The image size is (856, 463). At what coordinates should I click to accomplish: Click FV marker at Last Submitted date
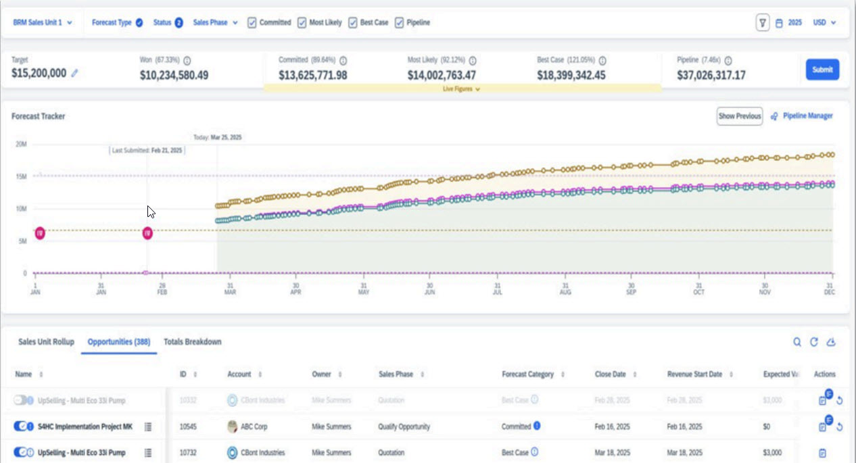click(x=147, y=233)
